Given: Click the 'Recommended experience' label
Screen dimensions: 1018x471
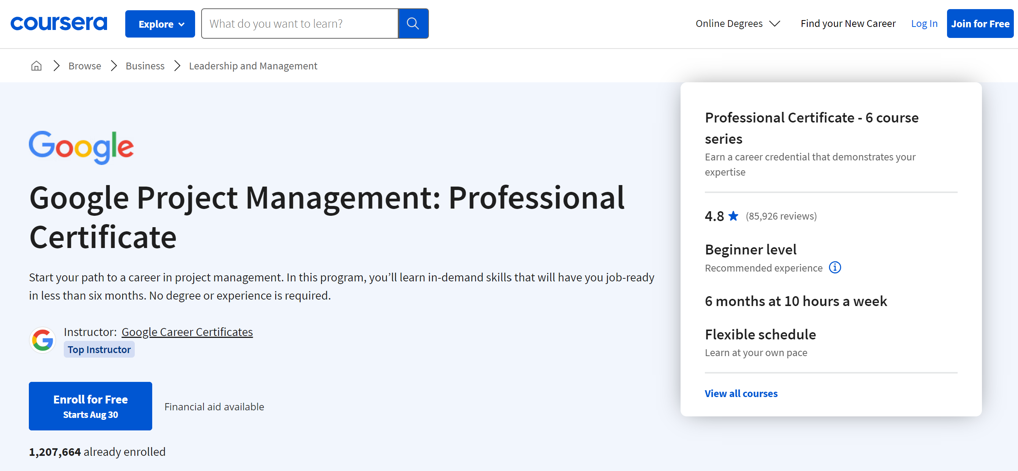Looking at the screenshot, I should [x=764, y=268].
